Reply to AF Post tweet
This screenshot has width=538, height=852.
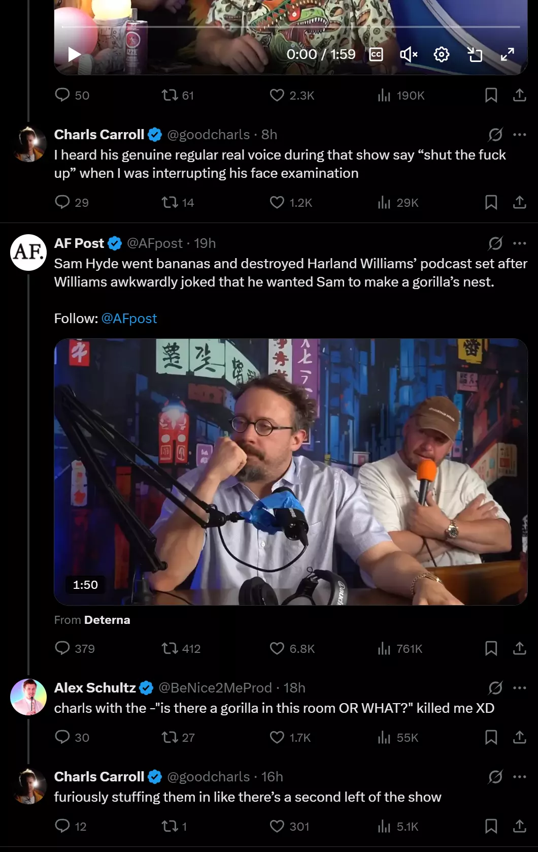pos(75,648)
